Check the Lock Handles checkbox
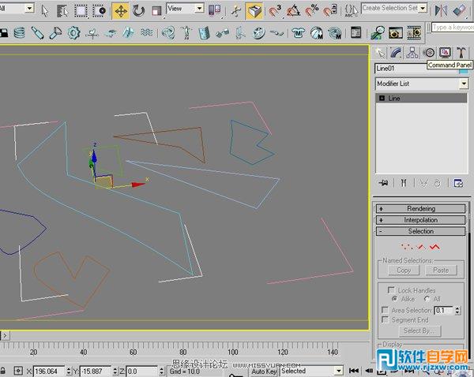The height and width of the screenshot is (377, 474). click(x=390, y=290)
